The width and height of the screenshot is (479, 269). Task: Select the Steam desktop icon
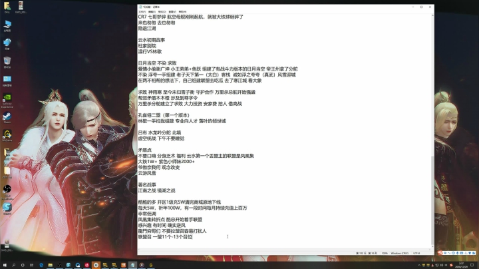[7, 118]
